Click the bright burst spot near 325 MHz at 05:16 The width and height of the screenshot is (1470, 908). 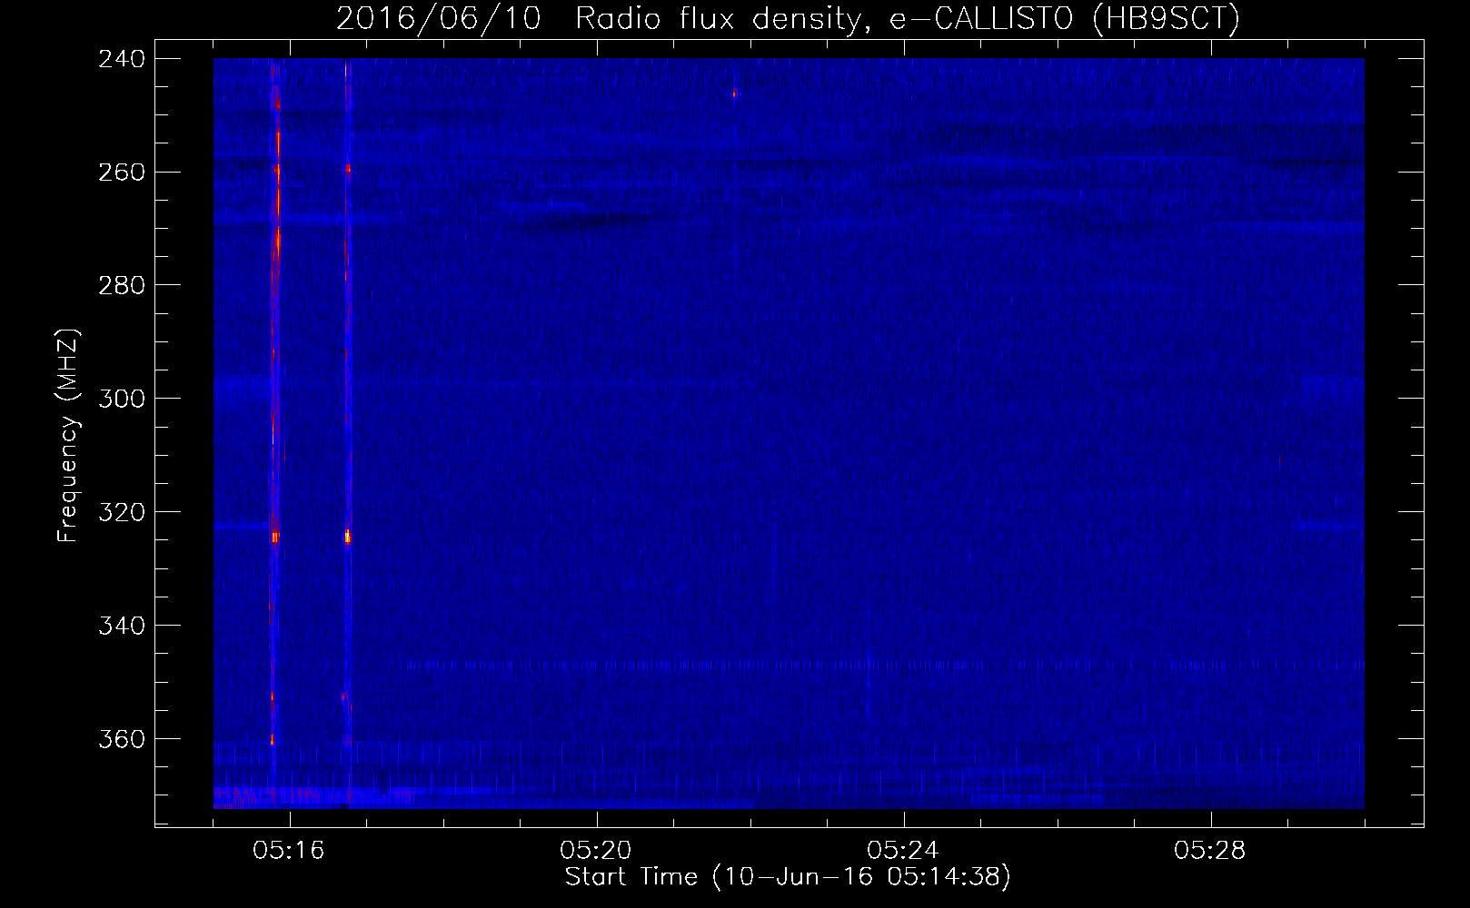(274, 537)
